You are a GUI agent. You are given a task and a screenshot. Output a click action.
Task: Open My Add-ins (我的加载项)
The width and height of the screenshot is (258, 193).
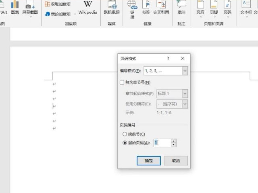pos(58,14)
